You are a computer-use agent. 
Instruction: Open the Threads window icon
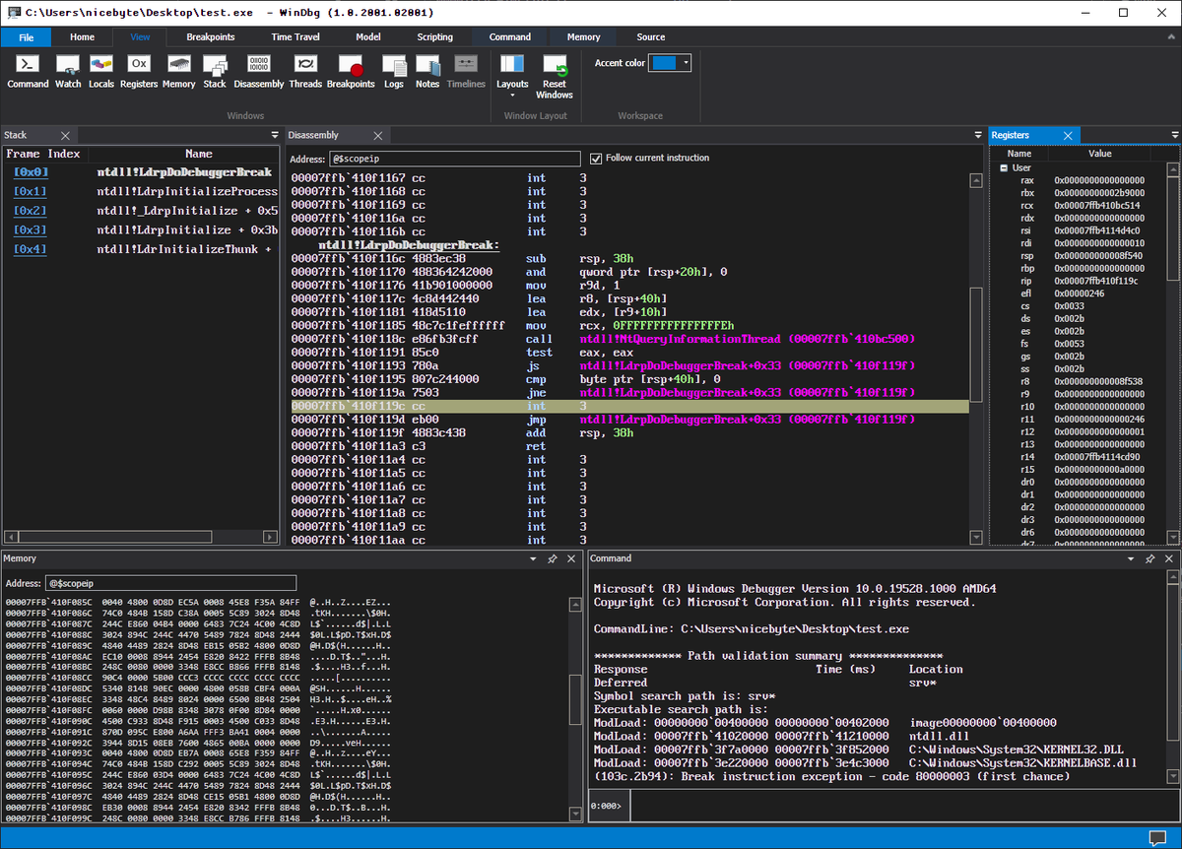305,71
